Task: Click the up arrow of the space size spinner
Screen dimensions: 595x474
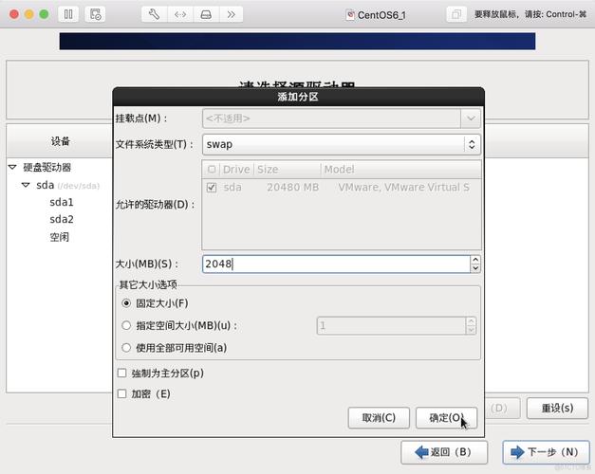Action: pyautogui.click(x=471, y=321)
